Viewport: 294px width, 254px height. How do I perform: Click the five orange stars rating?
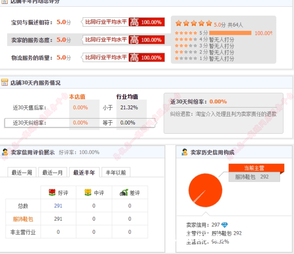194,24
